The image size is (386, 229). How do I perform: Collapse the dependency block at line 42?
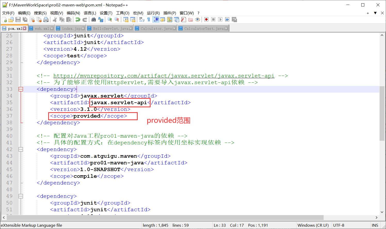pos(21,149)
